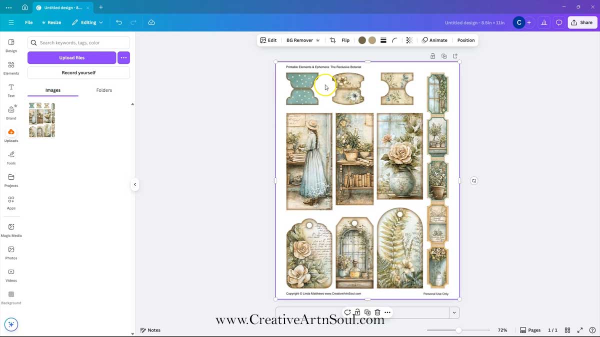Open upload more options ellipsis button
This screenshot has height=337, width=600.
123,58
